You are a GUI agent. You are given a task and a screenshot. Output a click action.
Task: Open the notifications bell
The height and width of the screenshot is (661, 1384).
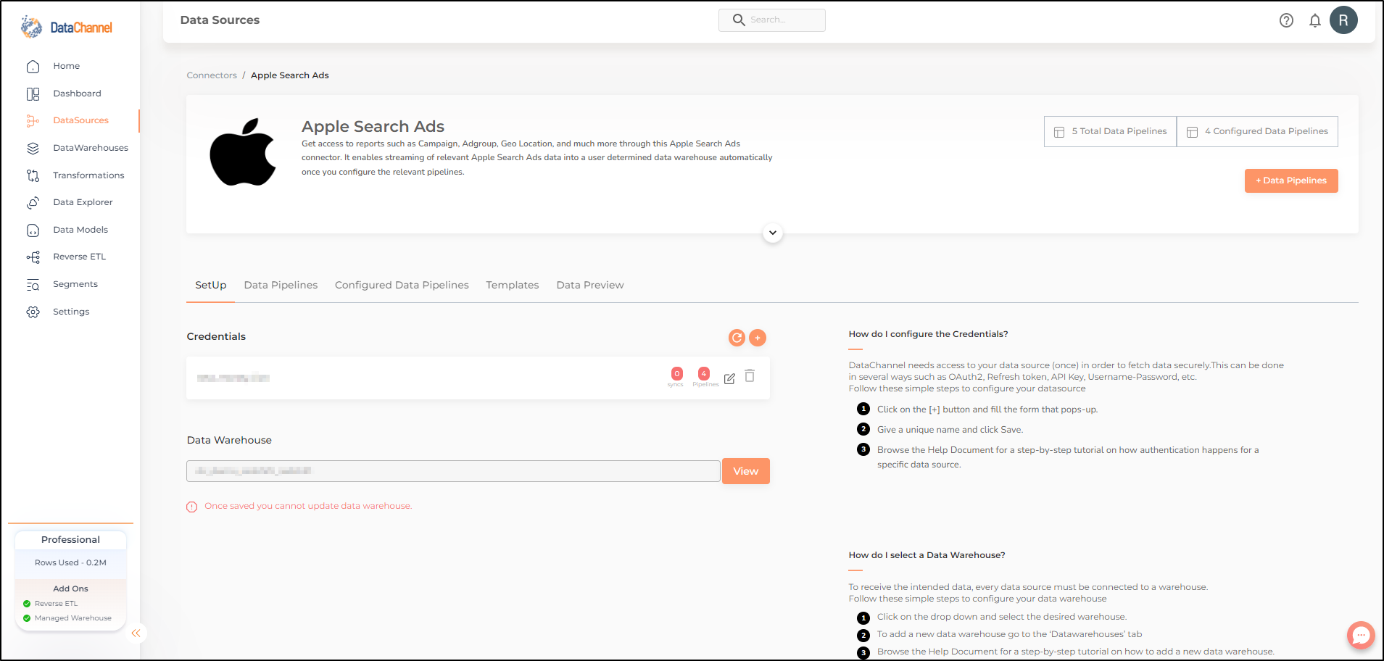pyautogui.click(x=1315, y=20)
